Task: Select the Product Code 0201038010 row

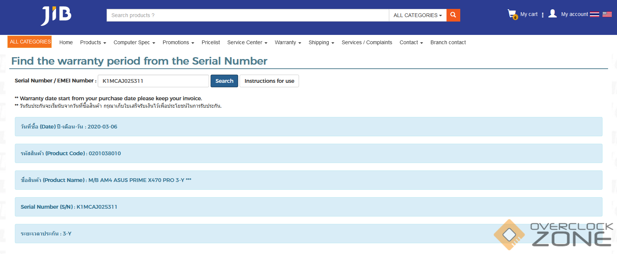Action: (x=309, y=153)
